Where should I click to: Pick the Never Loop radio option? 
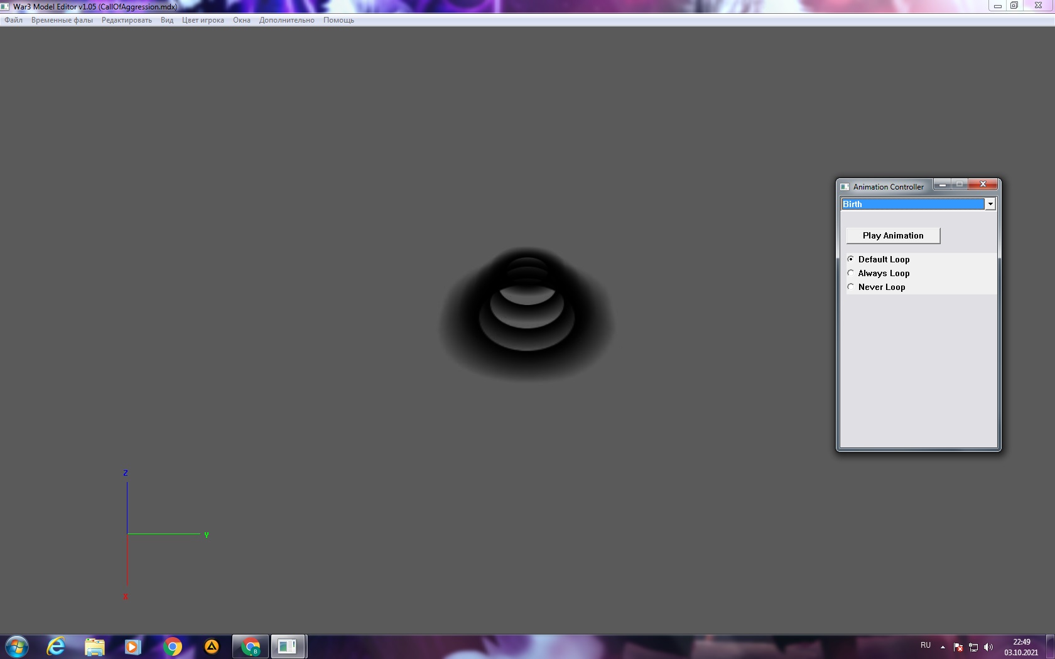coord(851,287)
